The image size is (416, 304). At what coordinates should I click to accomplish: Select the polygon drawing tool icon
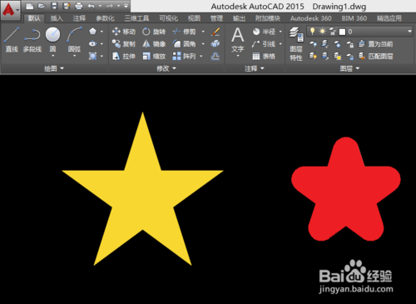point(92,32)
